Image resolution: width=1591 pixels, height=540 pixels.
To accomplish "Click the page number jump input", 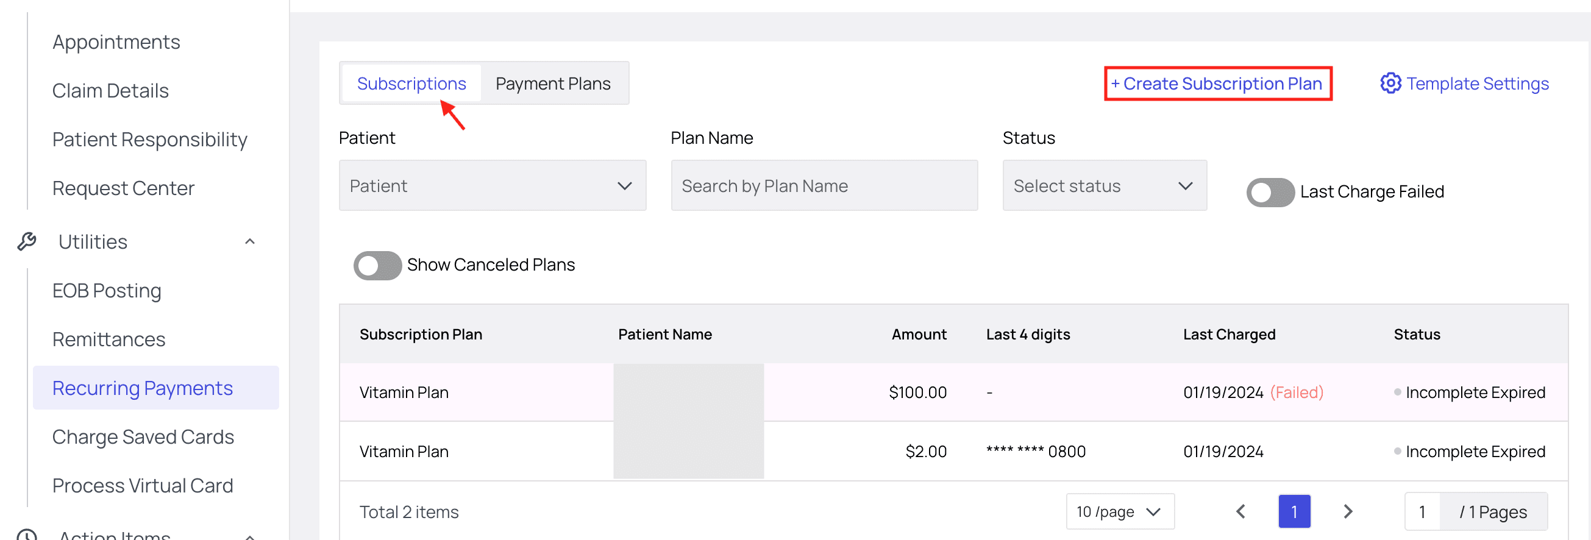I will [1422, 511].
